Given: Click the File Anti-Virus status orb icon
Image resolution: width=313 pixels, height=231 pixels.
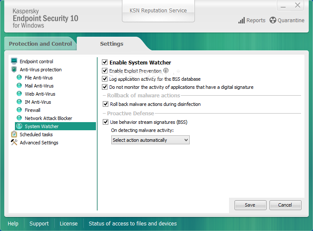Looking at the screenshot, I should [19, 78].
